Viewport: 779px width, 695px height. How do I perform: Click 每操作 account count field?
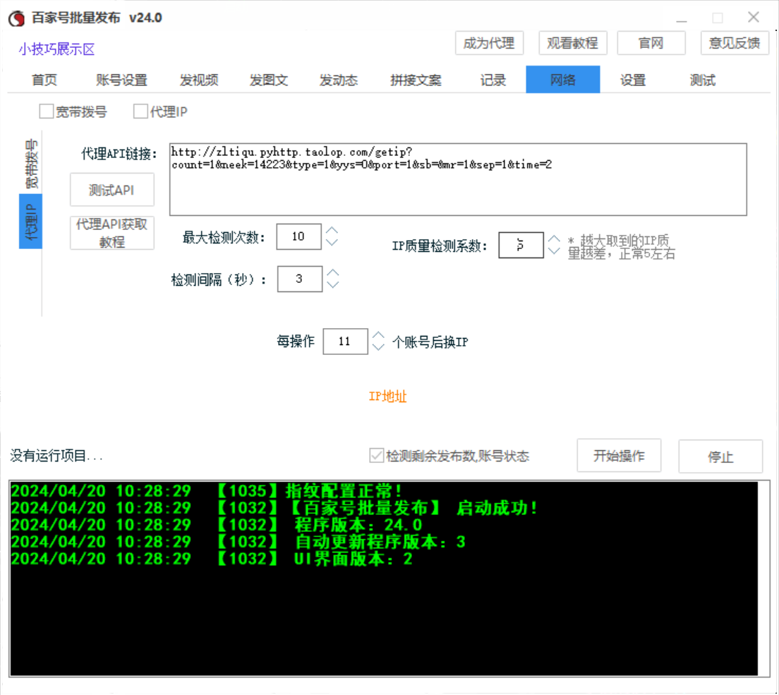click(x=345, y=342)
